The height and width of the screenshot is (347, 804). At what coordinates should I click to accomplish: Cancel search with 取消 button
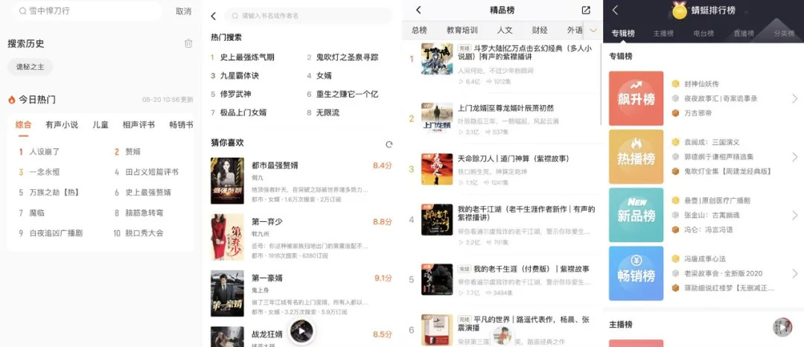183,11
